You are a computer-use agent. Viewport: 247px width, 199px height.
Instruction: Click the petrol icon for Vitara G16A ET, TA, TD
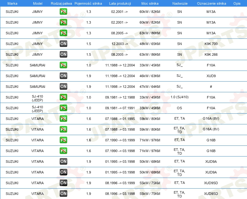click(x=63, y=129)
